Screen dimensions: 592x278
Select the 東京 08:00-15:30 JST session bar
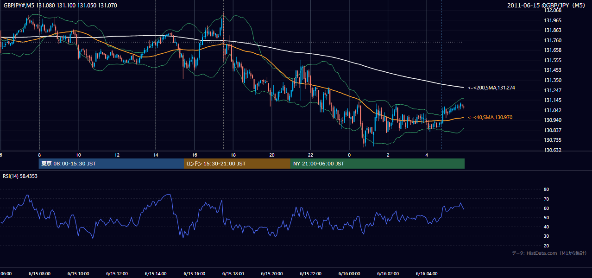click(111, 164)
